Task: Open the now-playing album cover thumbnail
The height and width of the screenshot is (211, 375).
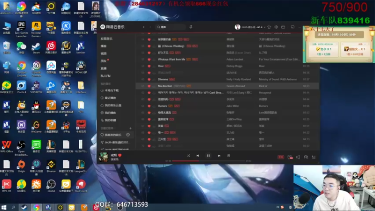Action: point(104,157)
